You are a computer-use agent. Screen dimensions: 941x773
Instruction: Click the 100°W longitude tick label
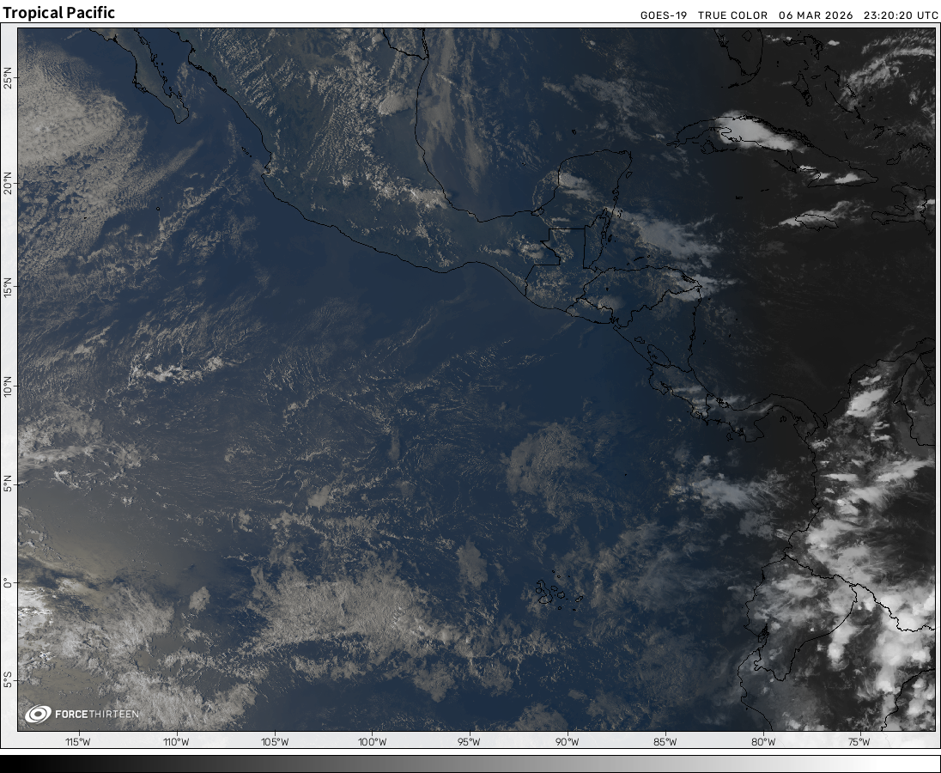[372, 742]
